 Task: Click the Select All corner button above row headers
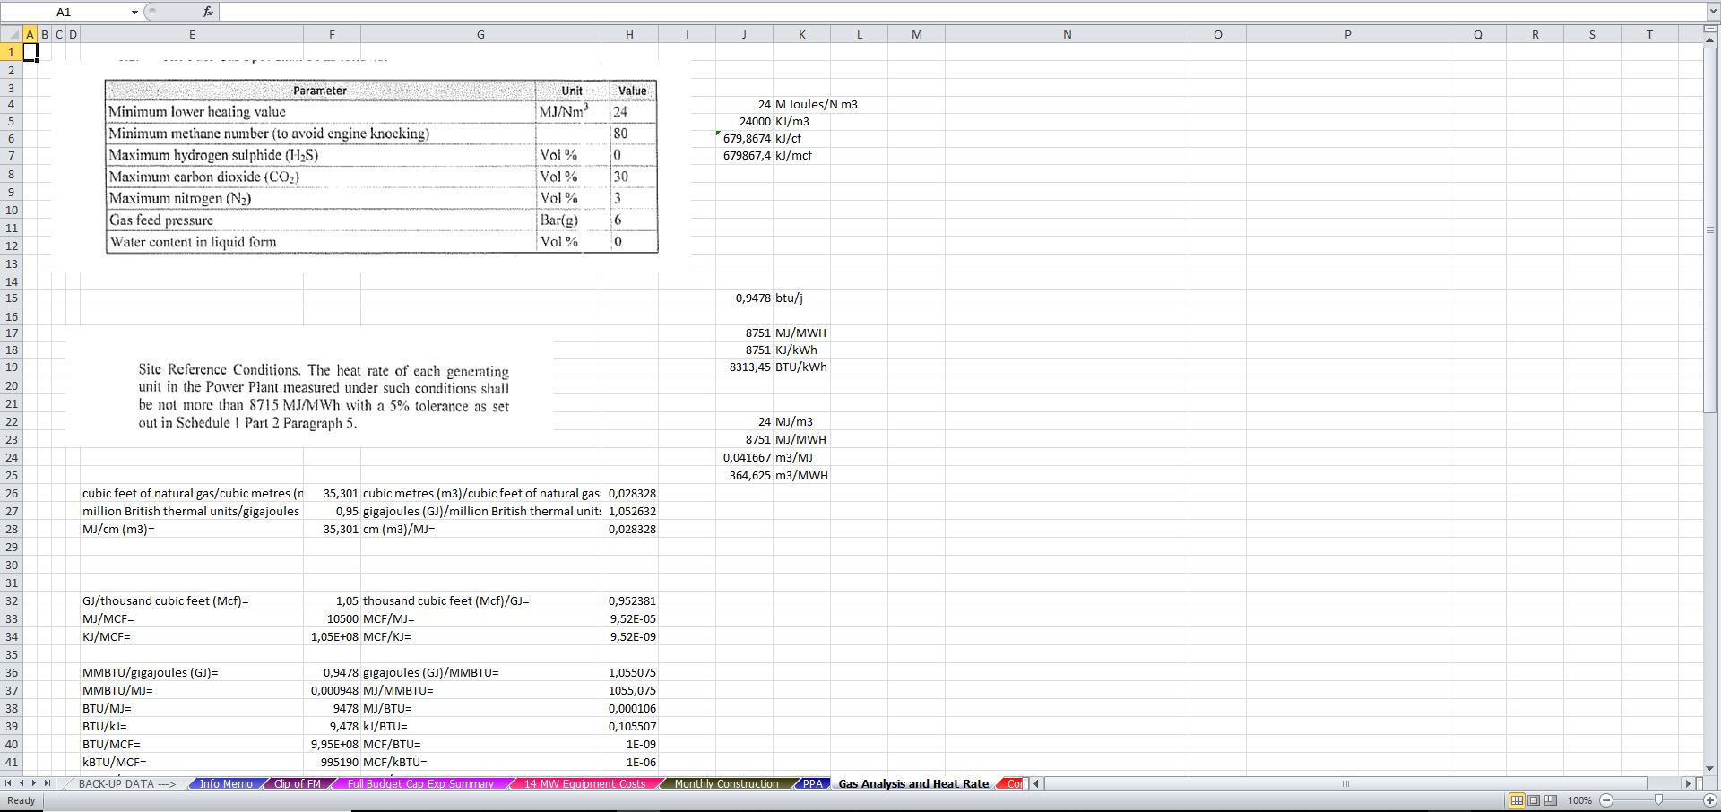pyautogui.click(x=12, y=34)
